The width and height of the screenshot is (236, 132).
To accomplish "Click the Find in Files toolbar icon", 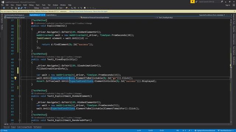I will [66, 8].
